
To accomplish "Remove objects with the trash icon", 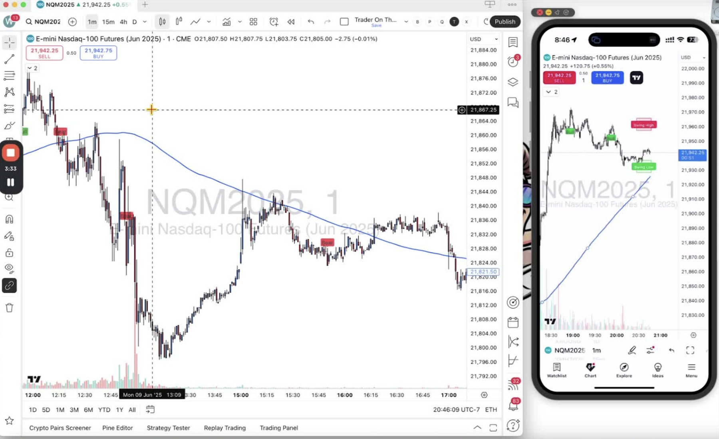I will [x=9, y=308].
